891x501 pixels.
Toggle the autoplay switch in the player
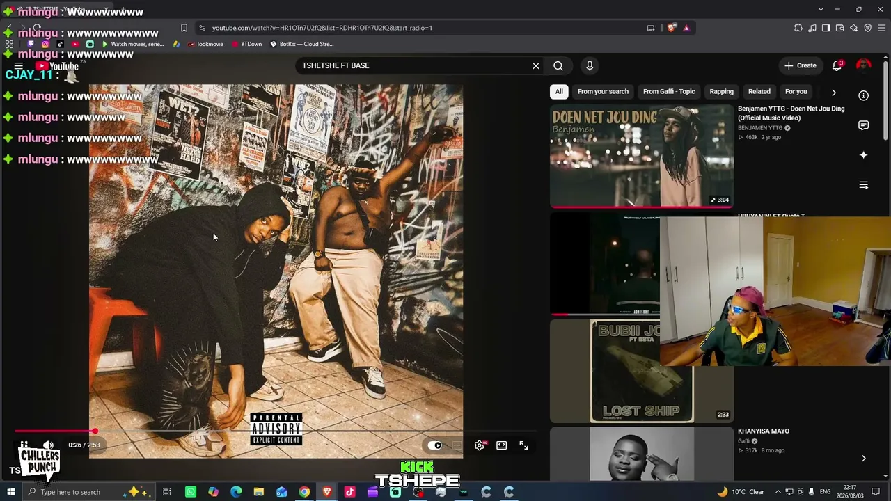pyautogui.click(x=435, y=445)
